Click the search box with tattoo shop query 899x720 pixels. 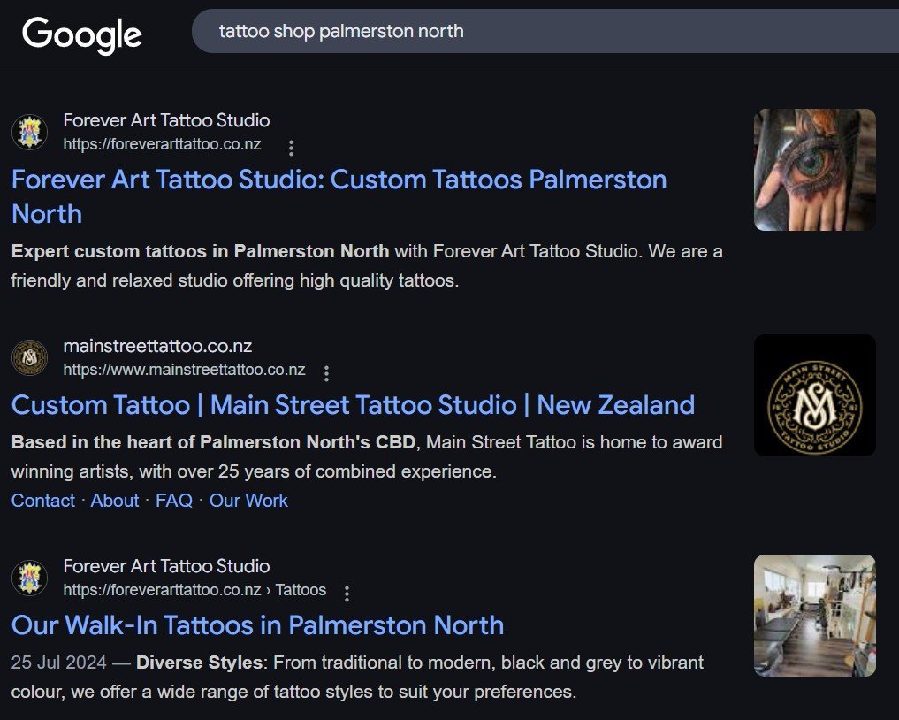click(x=530, y=32)
